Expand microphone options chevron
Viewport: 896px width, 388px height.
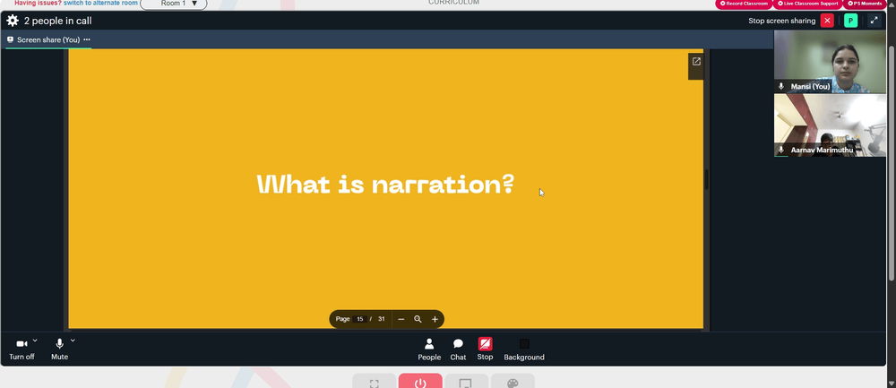pyautogui.click(x=73, y=341)
